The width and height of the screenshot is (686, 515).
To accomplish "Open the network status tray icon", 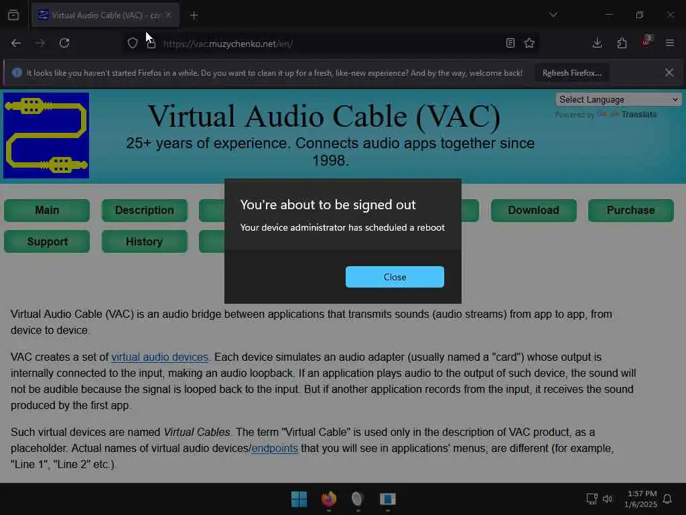I will (592, 499).
